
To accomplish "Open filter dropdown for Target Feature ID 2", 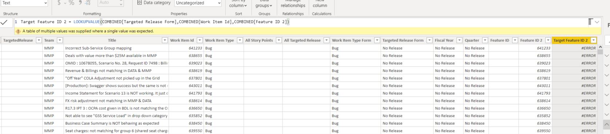I will pos(594,40).
